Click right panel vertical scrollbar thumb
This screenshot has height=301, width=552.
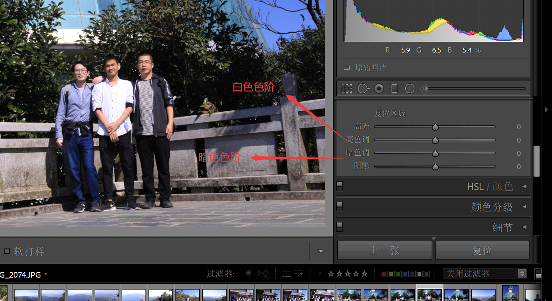[x=537, y=162]
